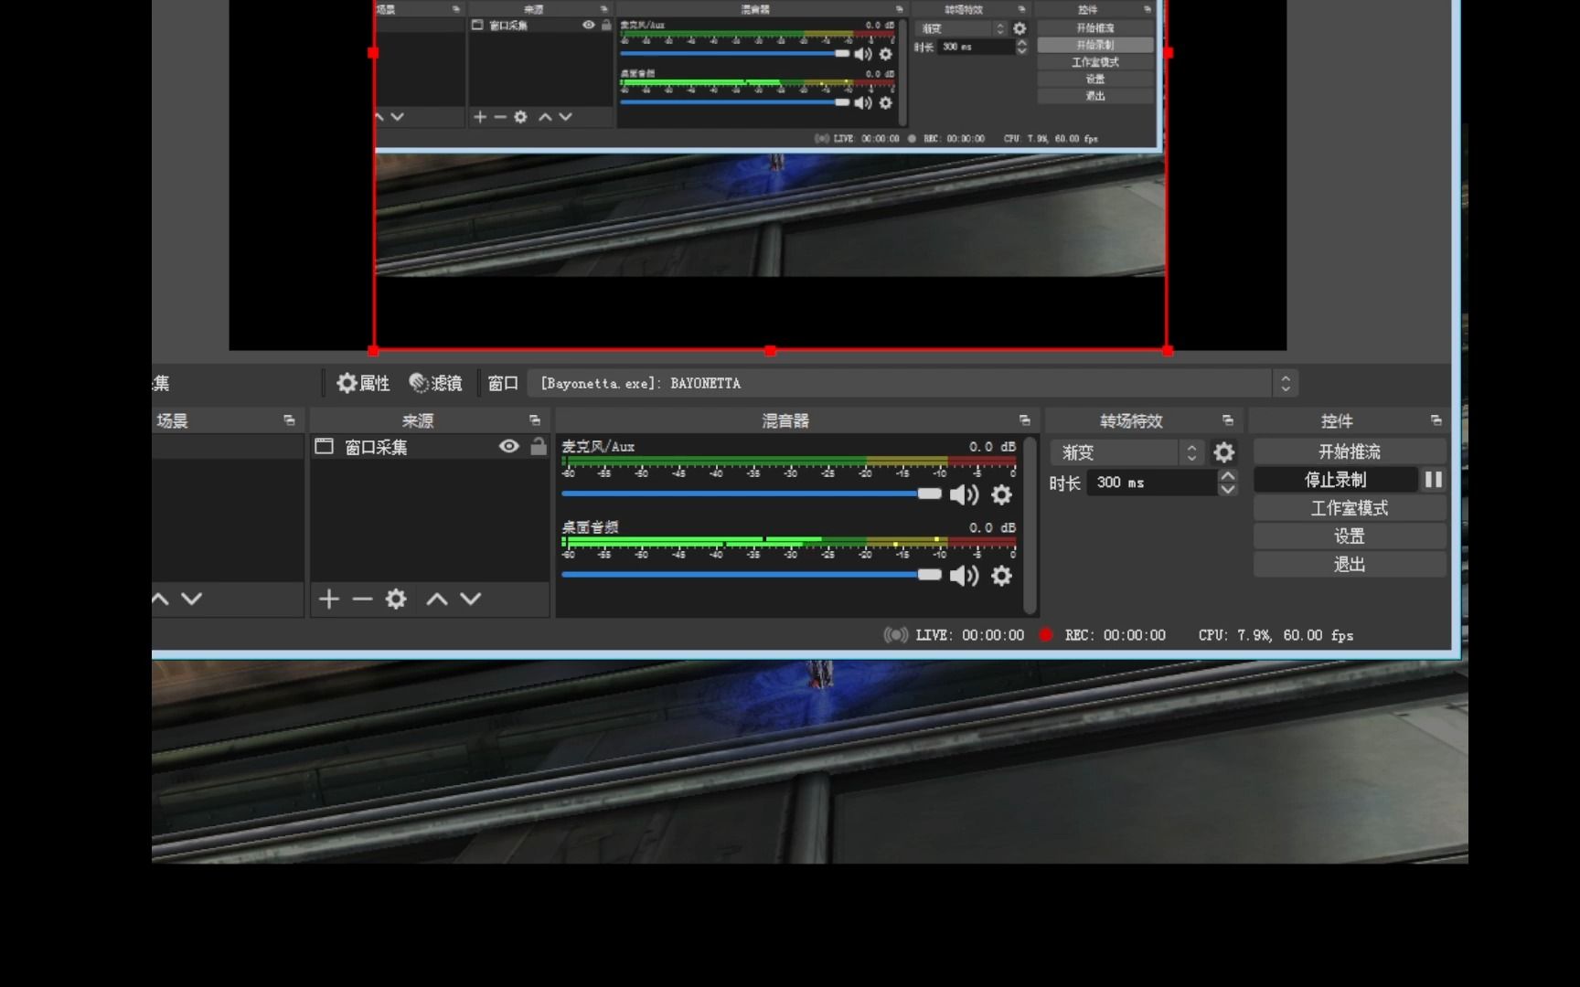1580x987 pixels.
Task: Click the LIVE streaming status icon
Action: click(896, 634)
